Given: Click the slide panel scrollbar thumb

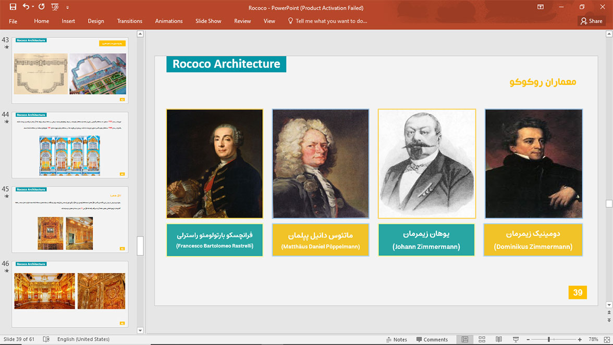Looking at the screenshot, I should (140, 245).
